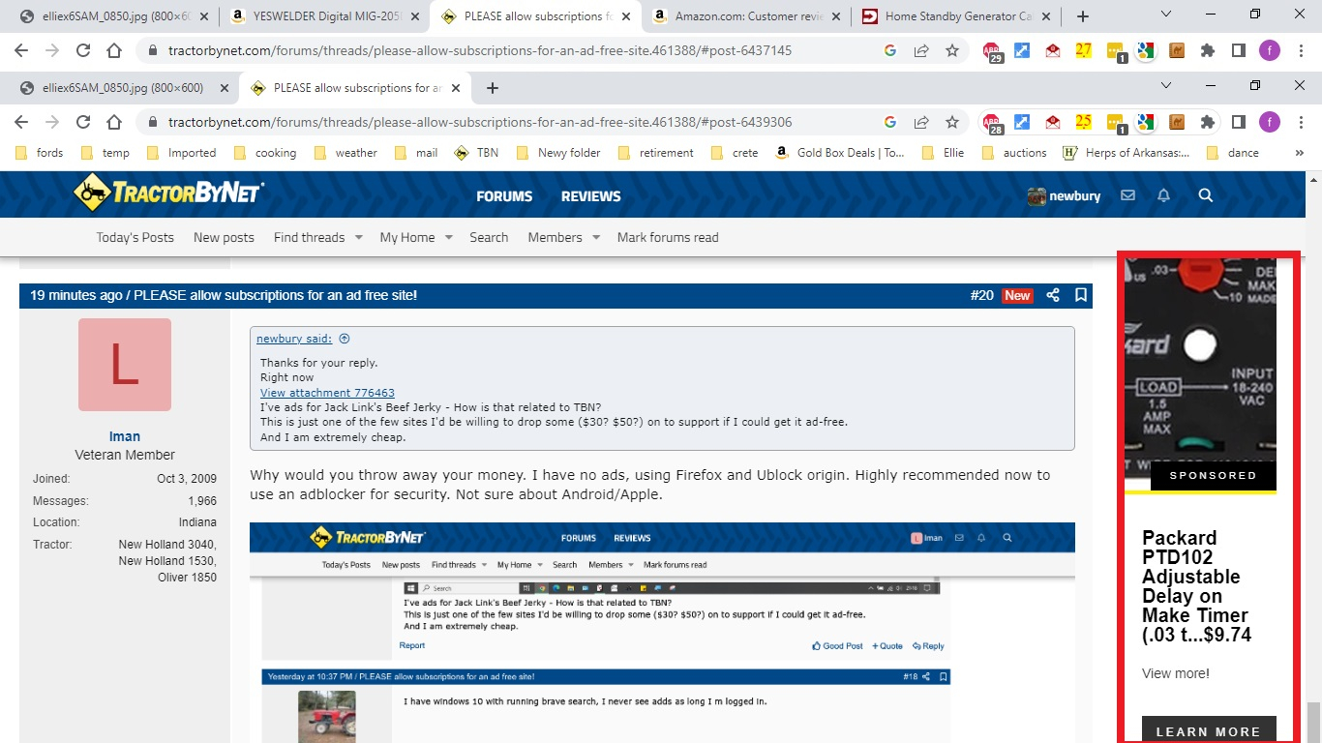The width and height of the screenshot is (1322, 743).
Task: Switch to the YESWELDER Digital MIG tab
Action: [x=325, y=16]
